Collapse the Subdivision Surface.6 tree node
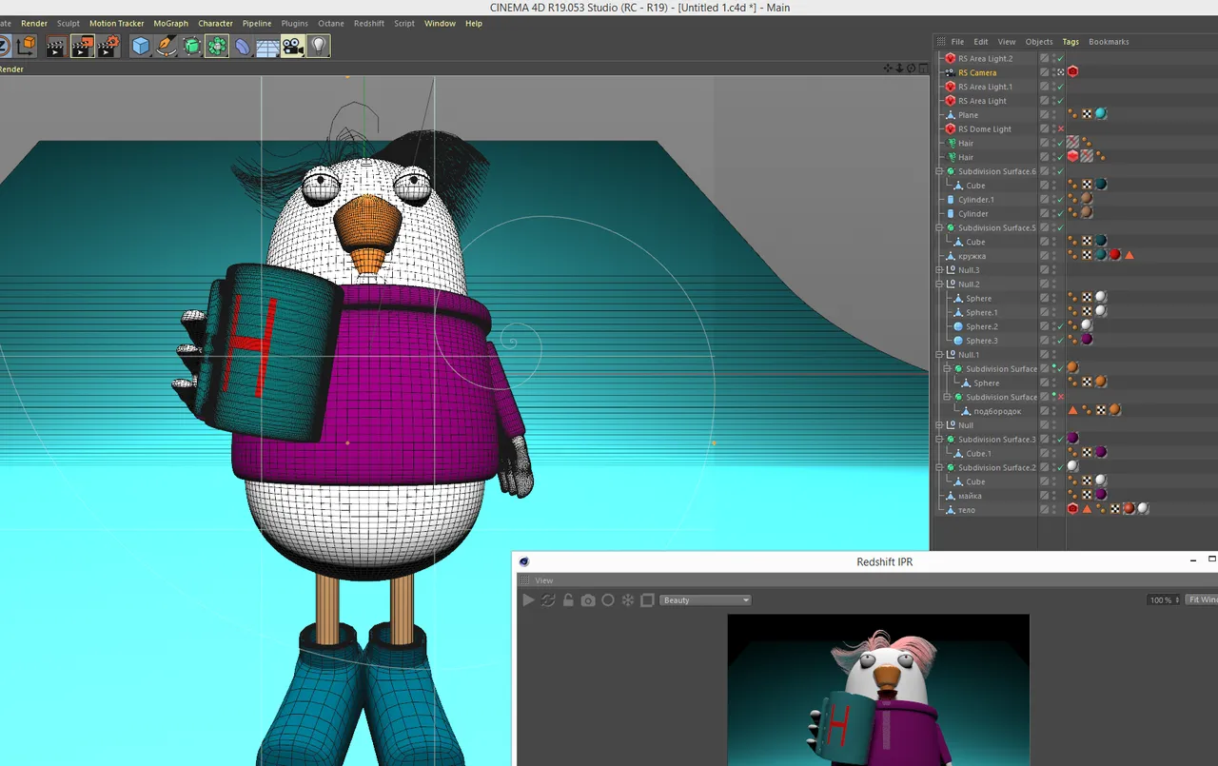 (939, 171)
